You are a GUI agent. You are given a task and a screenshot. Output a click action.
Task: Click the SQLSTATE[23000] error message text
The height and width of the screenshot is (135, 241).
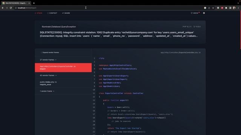[x=119, y=34]
